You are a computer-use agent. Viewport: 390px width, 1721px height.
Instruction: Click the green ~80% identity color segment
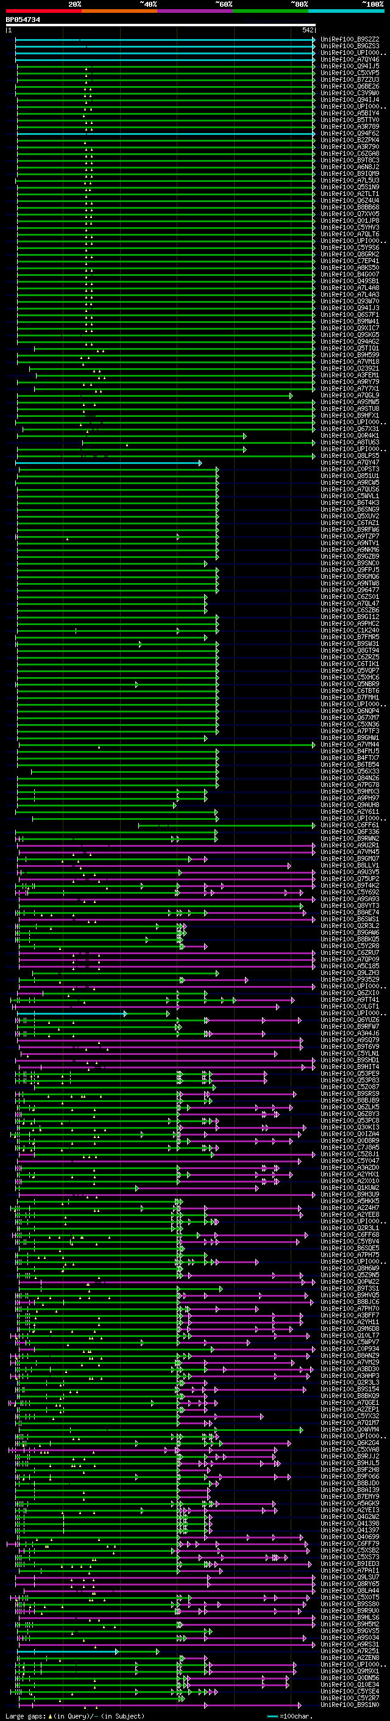(x=271, y=11)
